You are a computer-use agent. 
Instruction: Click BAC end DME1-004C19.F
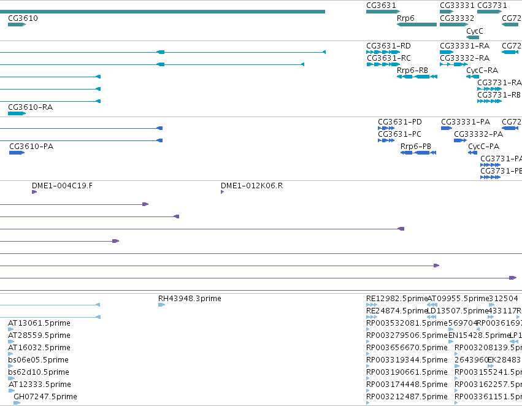(34, 192)
